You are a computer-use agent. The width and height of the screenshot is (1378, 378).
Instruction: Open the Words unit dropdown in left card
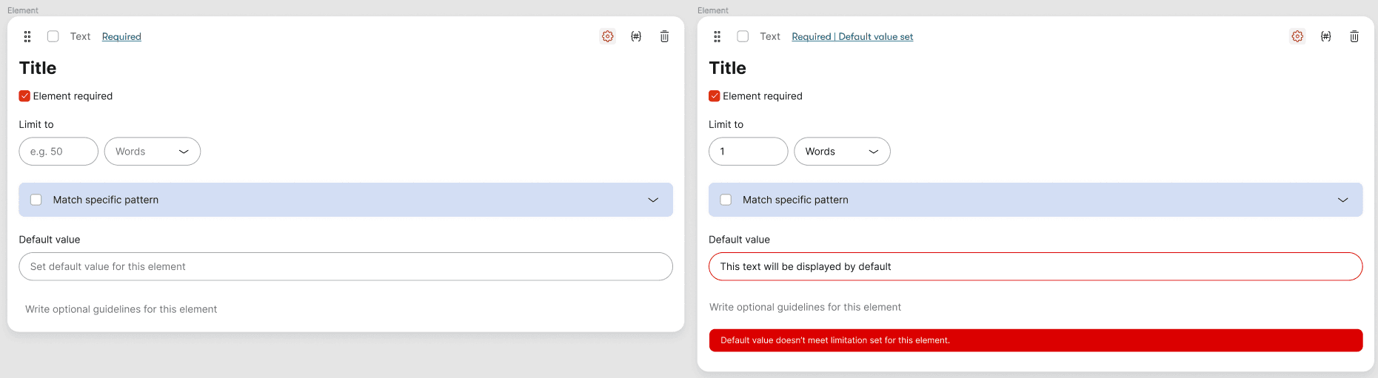pyautogui.click(x=152, y=152)
